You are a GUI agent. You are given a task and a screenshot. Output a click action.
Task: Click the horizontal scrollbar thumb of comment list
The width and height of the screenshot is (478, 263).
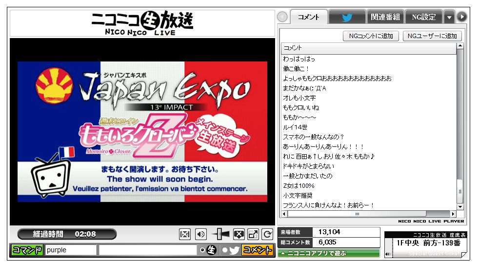tap(357, 214)
